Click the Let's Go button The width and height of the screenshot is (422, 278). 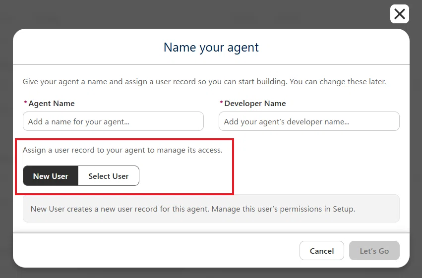coord(374,251)
